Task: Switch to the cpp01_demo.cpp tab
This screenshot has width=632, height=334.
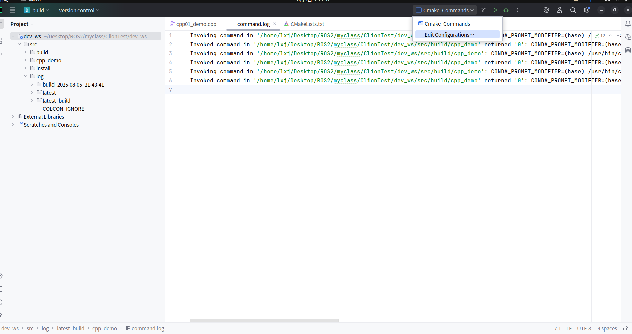Action: coord(196,24)
